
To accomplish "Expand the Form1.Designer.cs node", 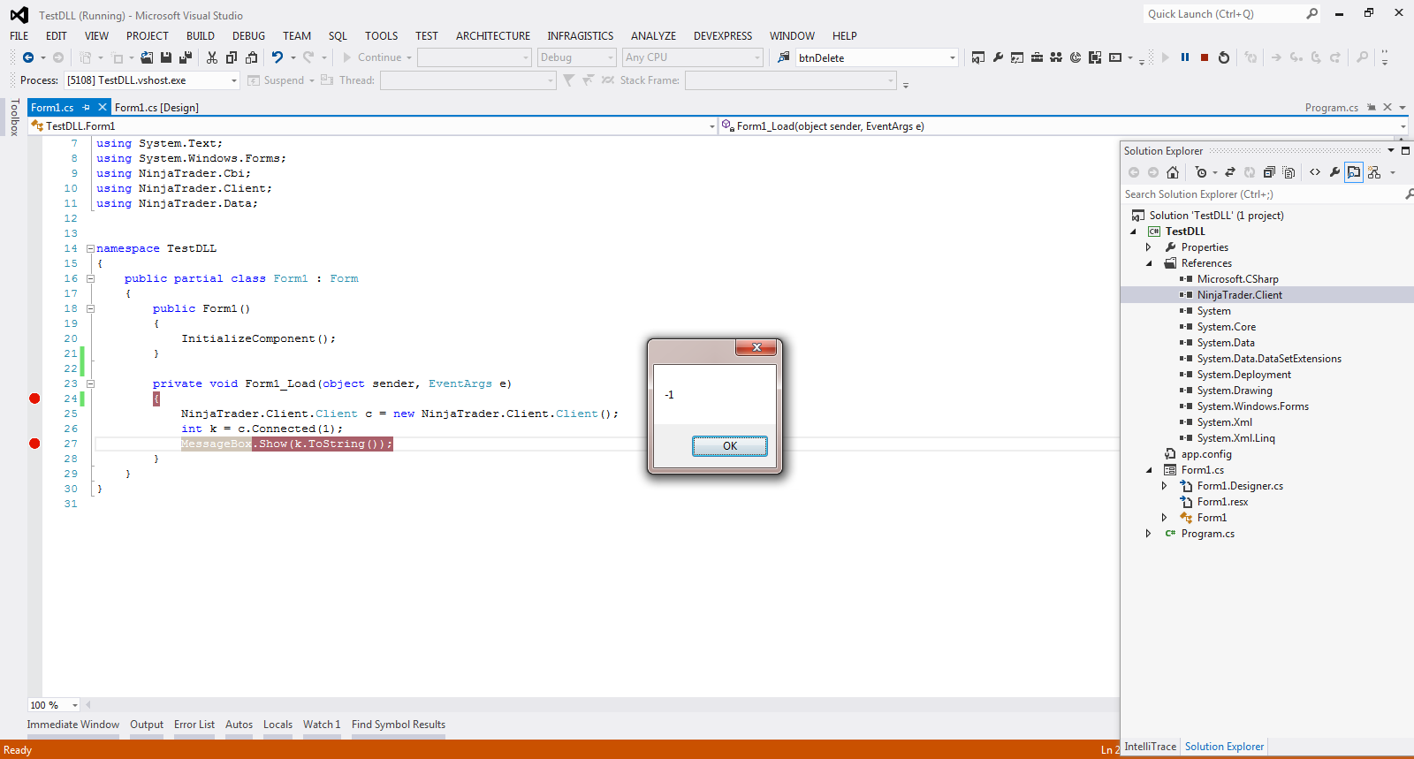I will tap(1165, 486).
